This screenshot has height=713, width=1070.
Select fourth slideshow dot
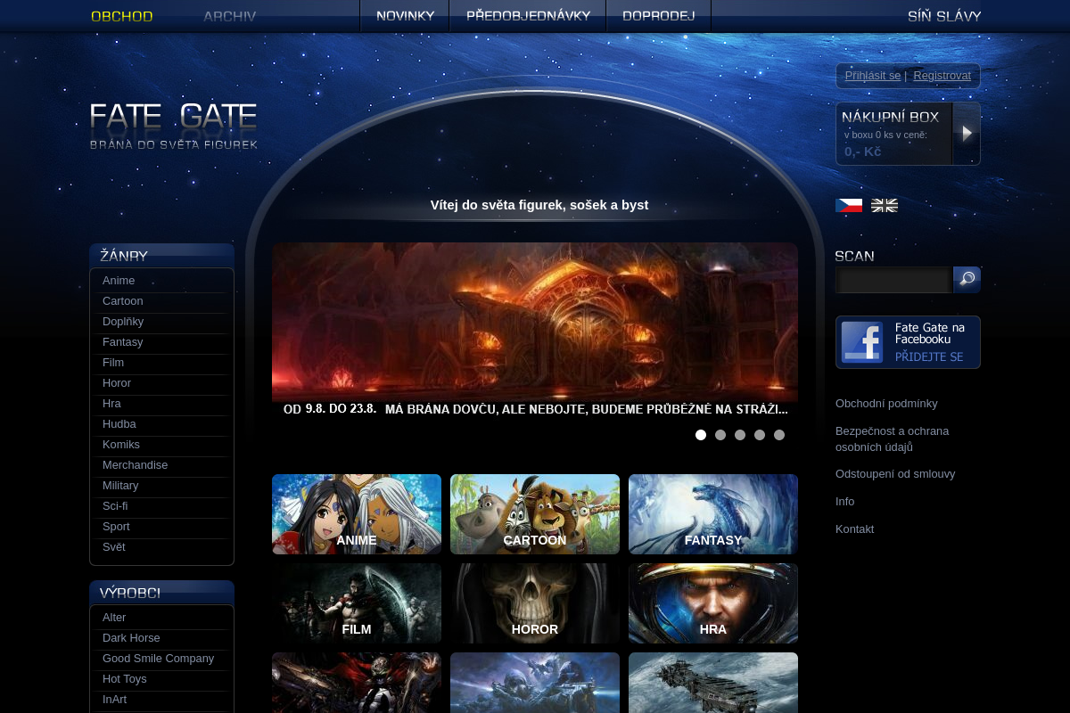(760, 435)
